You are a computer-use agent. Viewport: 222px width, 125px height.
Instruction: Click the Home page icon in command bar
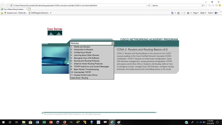(x=172, y=13)
